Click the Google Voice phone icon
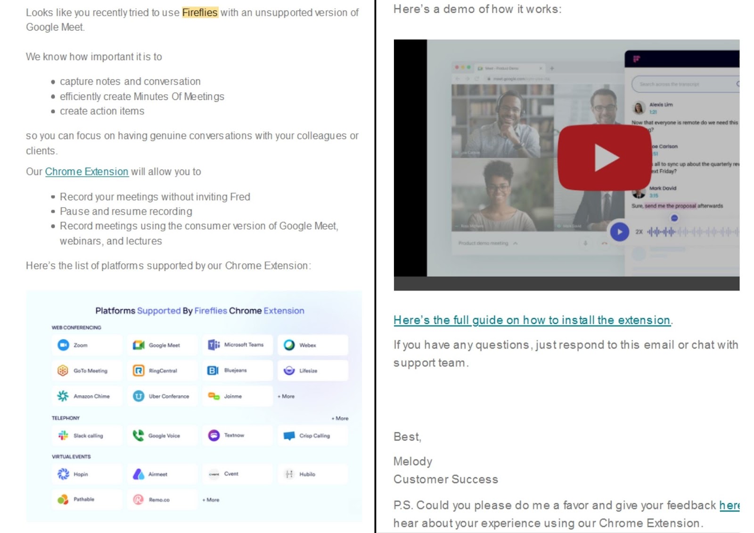The image size is (754, 533). coord(138,435)
